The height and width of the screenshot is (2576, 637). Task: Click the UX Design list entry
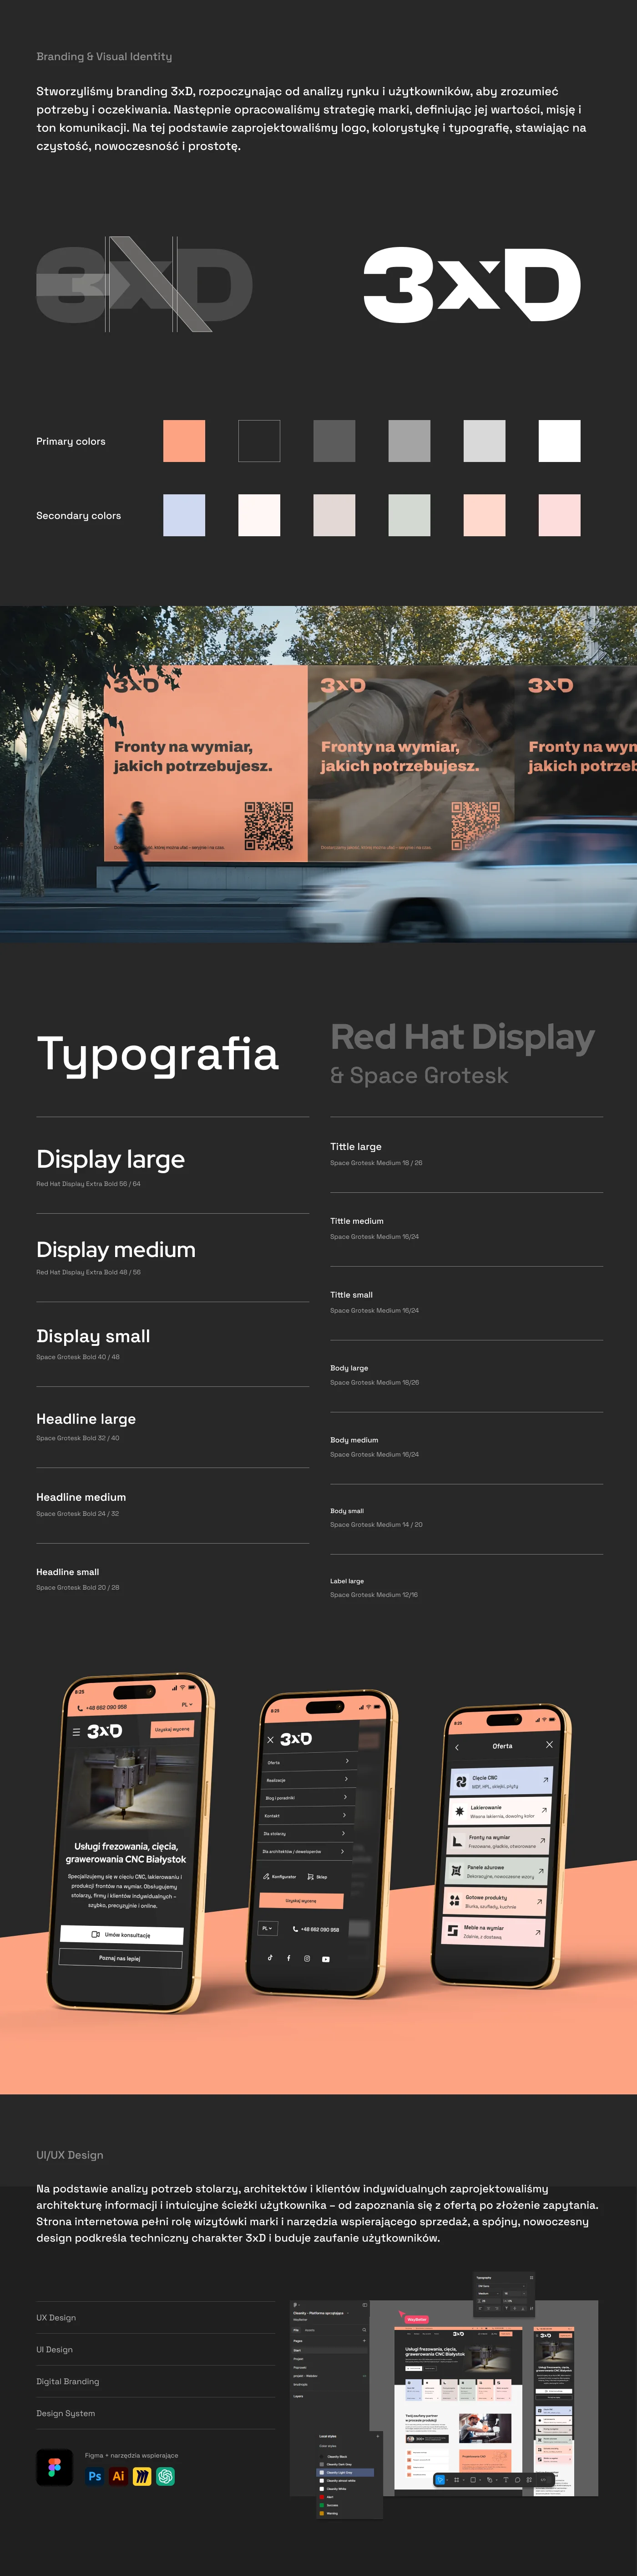click(56, 2318)
